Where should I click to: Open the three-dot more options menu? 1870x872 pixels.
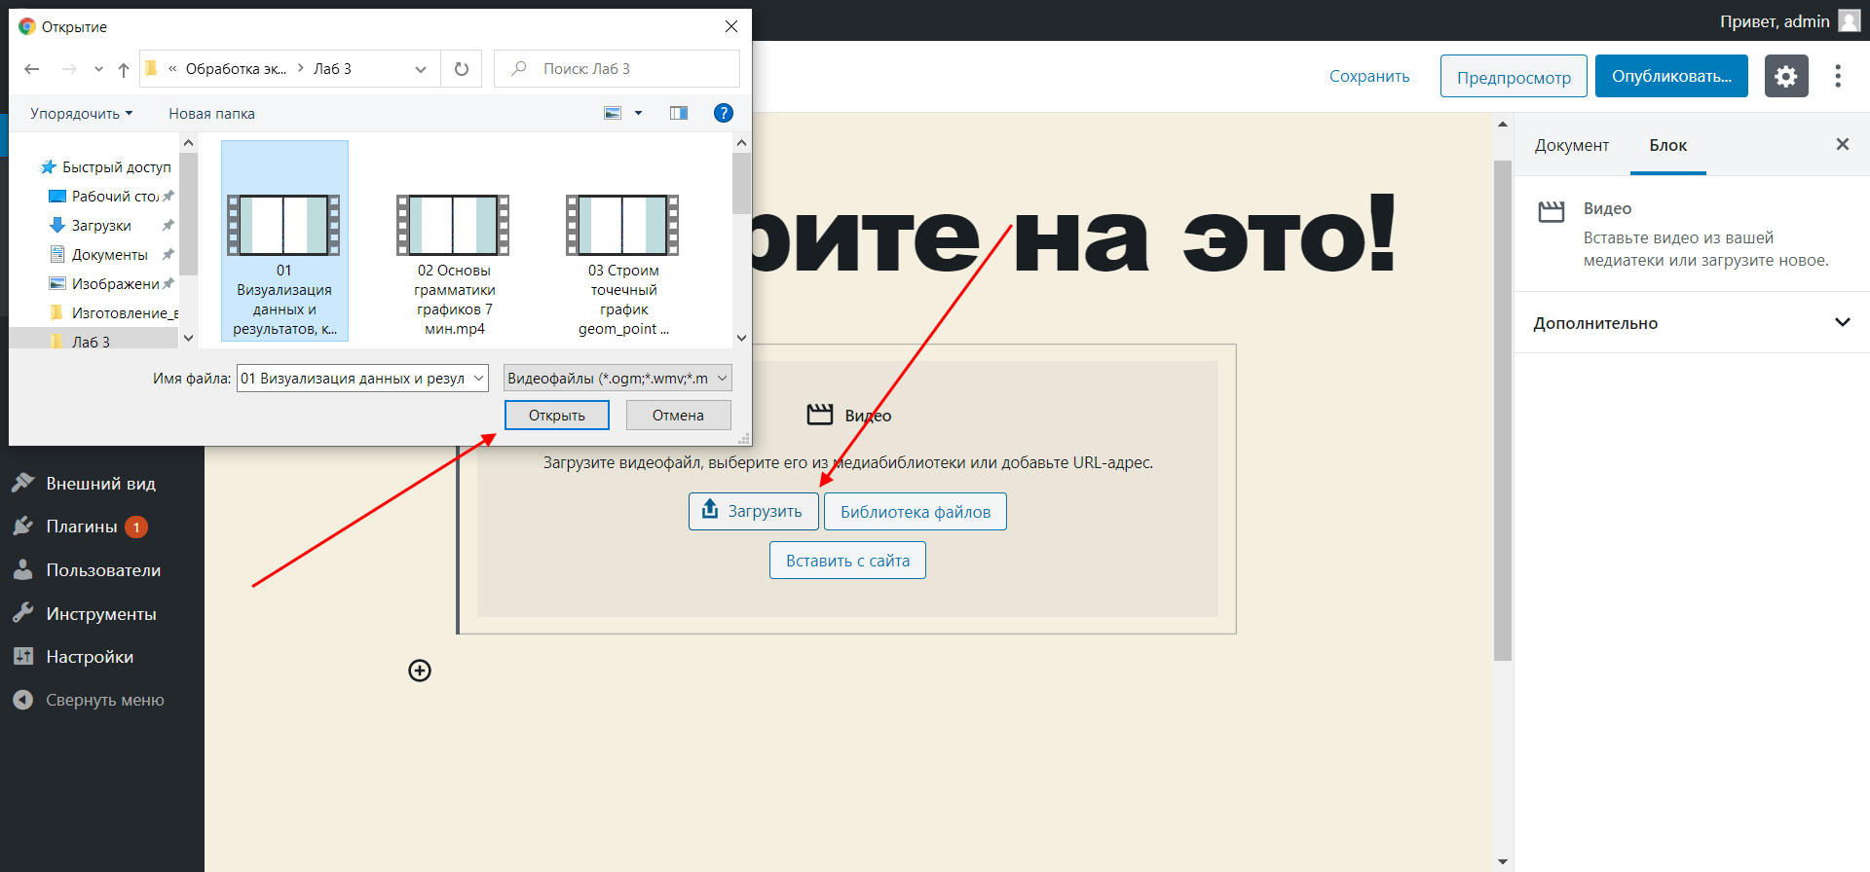(x=1837, y=77)
